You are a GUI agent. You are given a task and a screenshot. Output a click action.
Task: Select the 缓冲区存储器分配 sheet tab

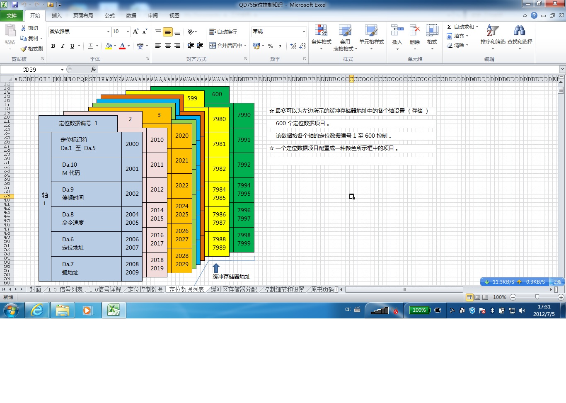tap(234, 289)
